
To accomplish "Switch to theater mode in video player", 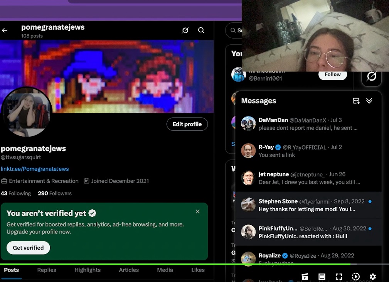I will click(x=322, y=277).
